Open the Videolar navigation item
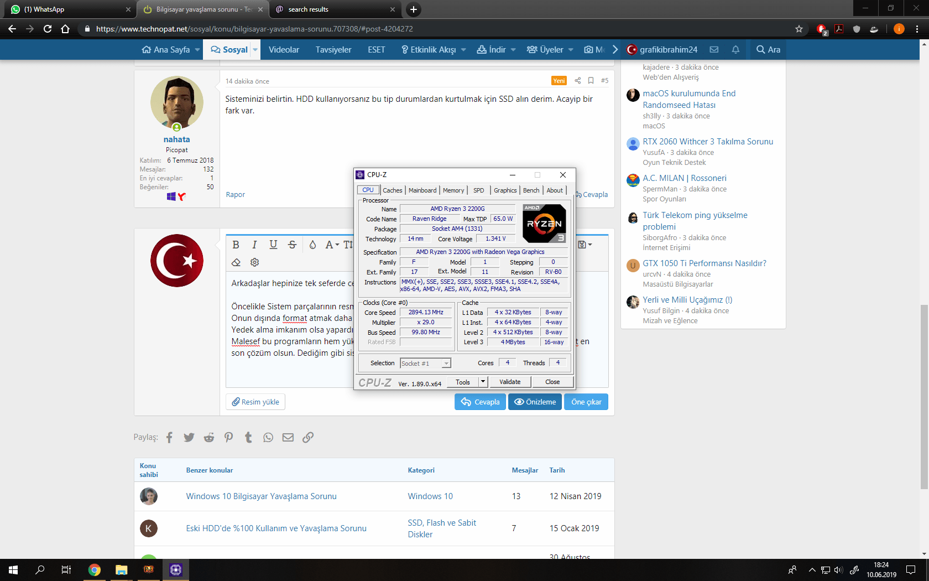The width and height of the screenshot is (929, 581). pos(284,50)
